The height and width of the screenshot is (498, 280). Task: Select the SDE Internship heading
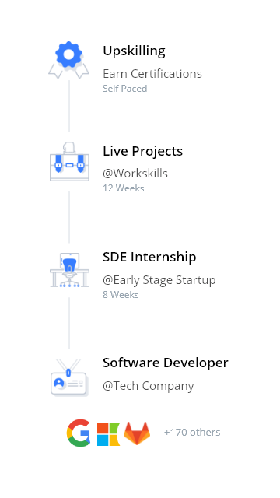tap(149, 257)
